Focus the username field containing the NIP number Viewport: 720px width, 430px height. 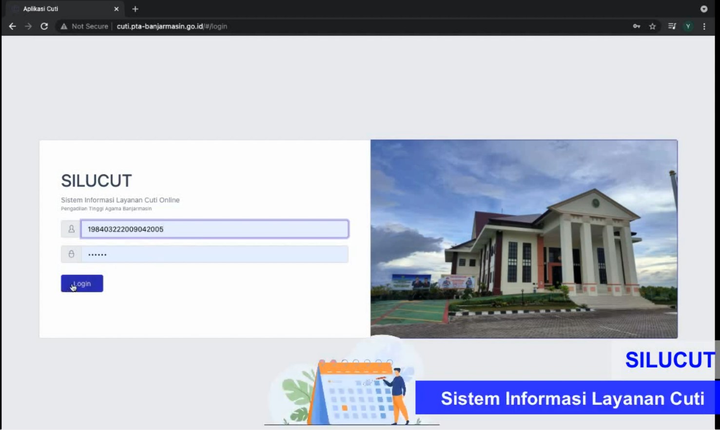tap(214, 229)
